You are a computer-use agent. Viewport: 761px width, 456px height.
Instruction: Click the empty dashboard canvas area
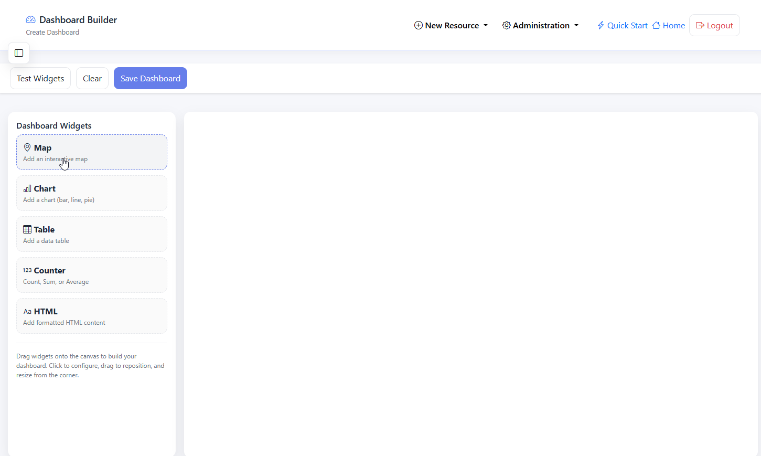(470, 283)
